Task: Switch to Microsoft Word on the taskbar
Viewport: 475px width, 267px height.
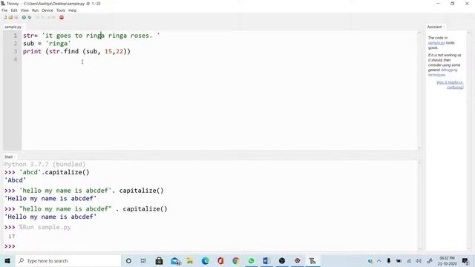Action: tap(266, 260)
